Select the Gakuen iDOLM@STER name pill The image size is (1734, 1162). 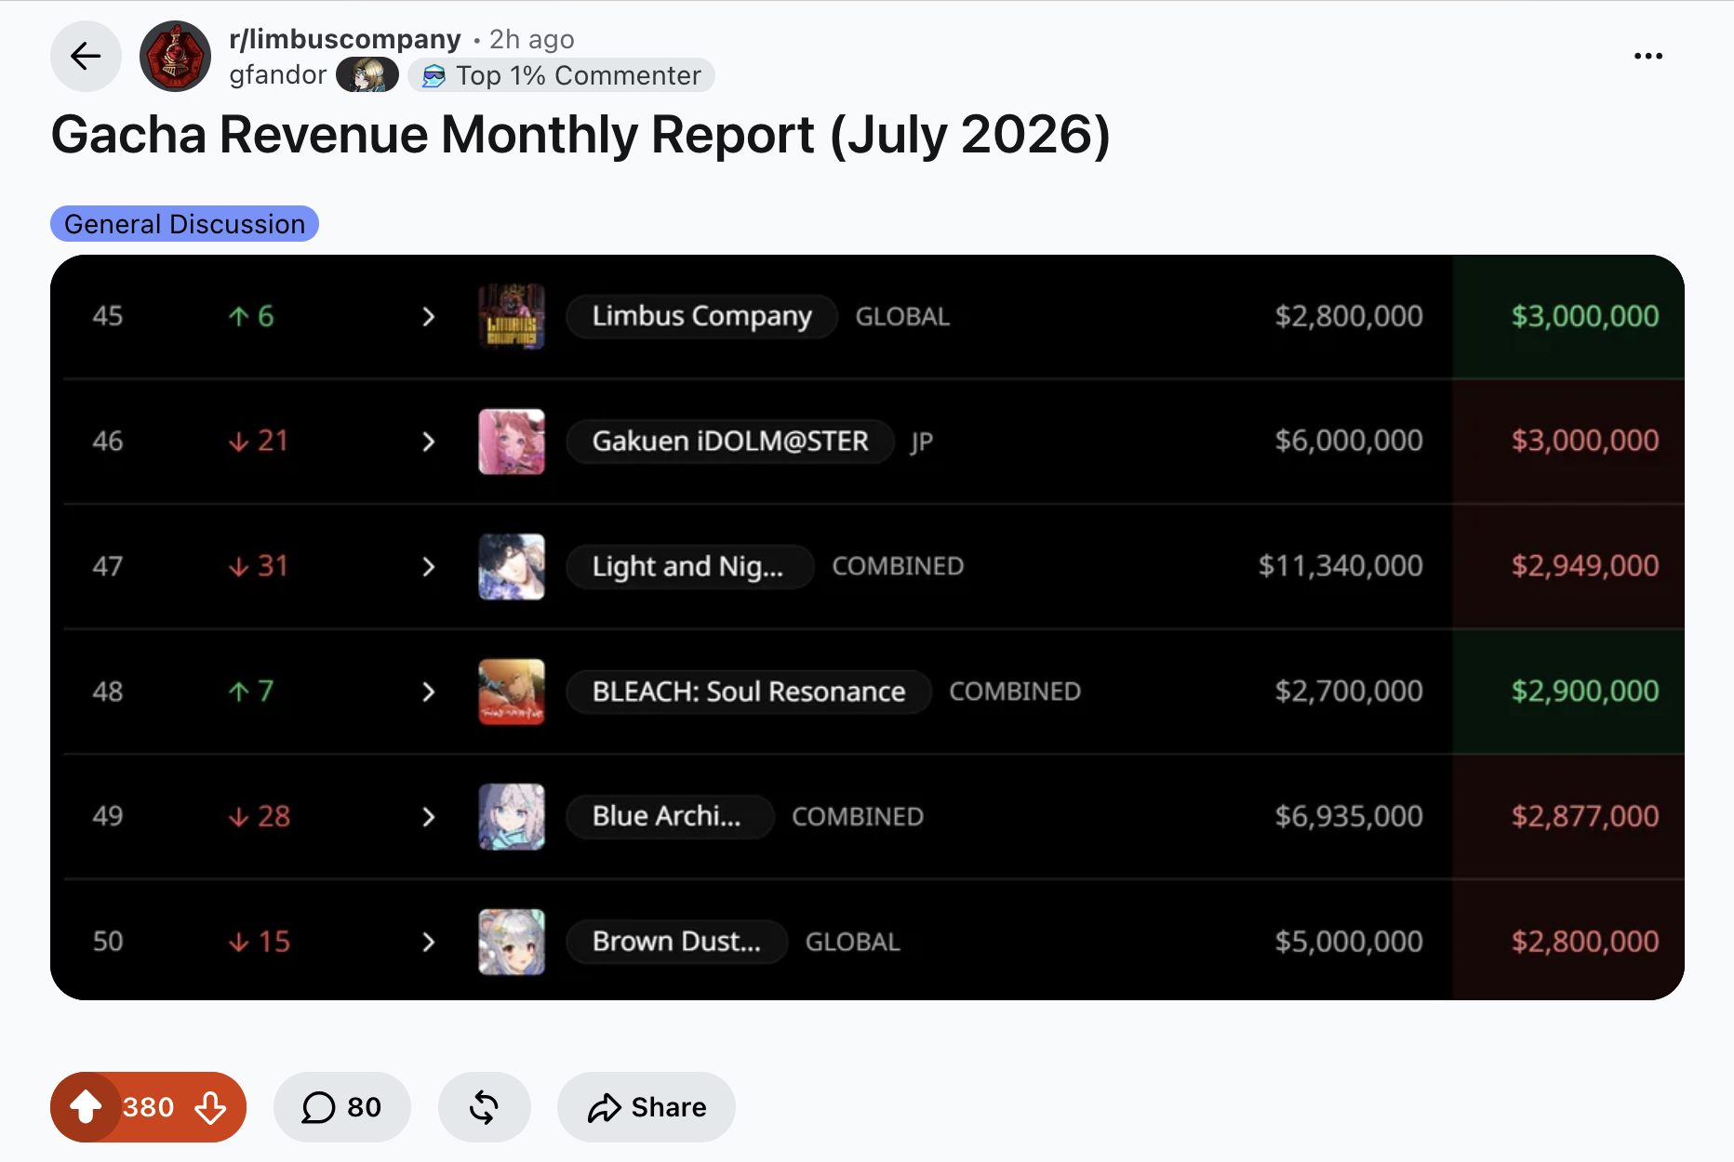coord(730,442)
